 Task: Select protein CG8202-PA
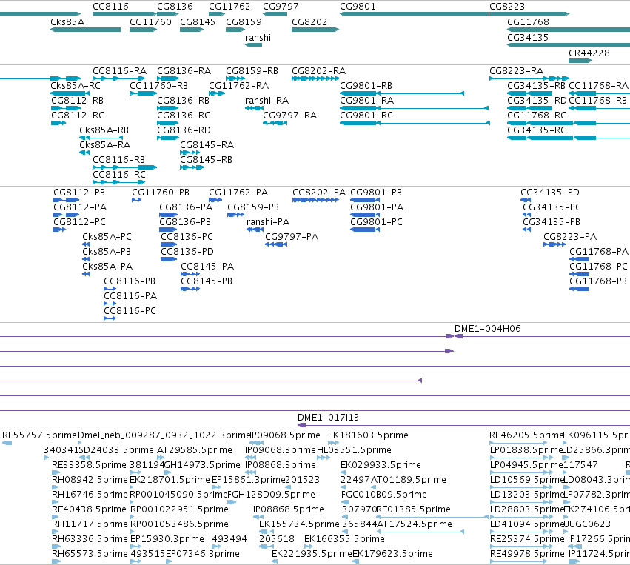(x=316, y=200)
